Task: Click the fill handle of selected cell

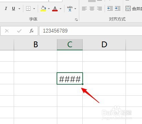Action: [83, 84]
